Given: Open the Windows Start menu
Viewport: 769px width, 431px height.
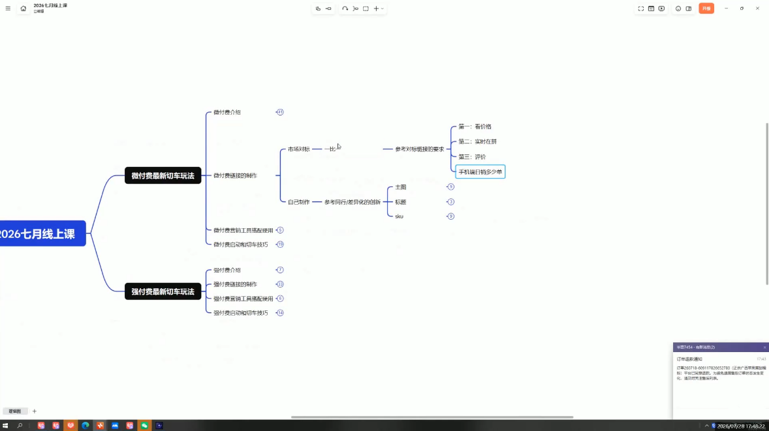Looking at the screenshot, I should [5, 426].
